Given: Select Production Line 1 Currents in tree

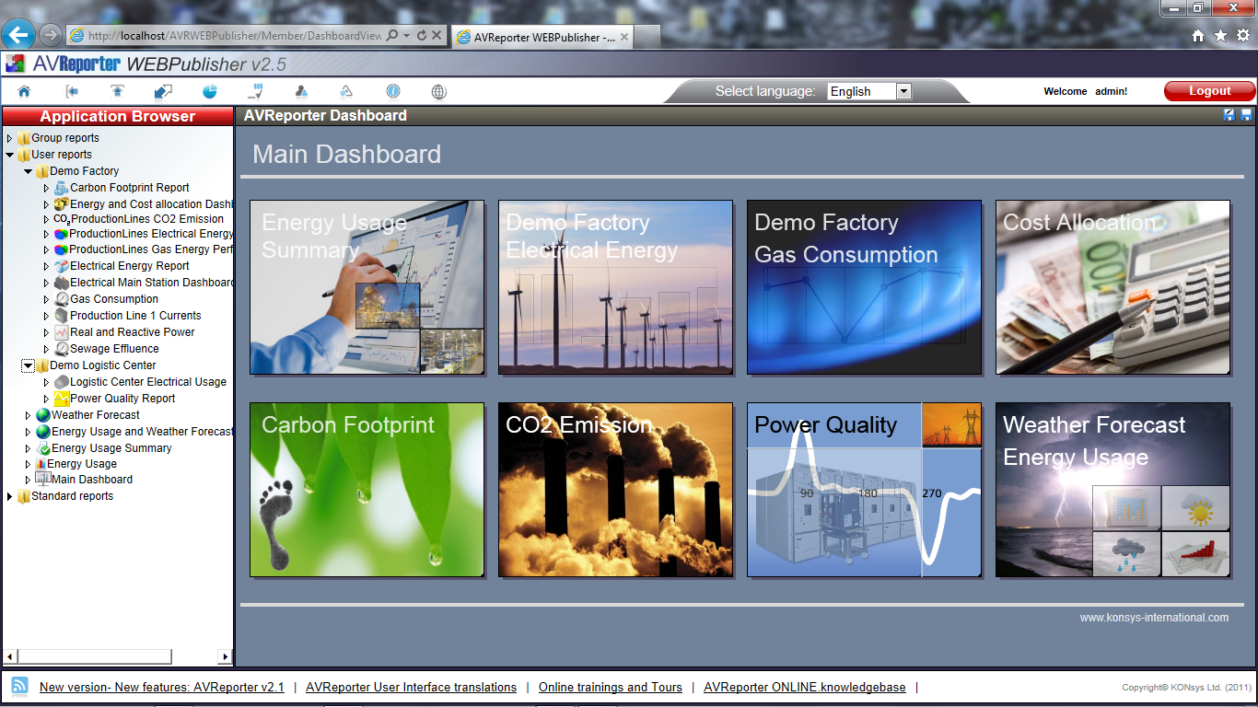Looking at the screenshot, I should (135, 316).
